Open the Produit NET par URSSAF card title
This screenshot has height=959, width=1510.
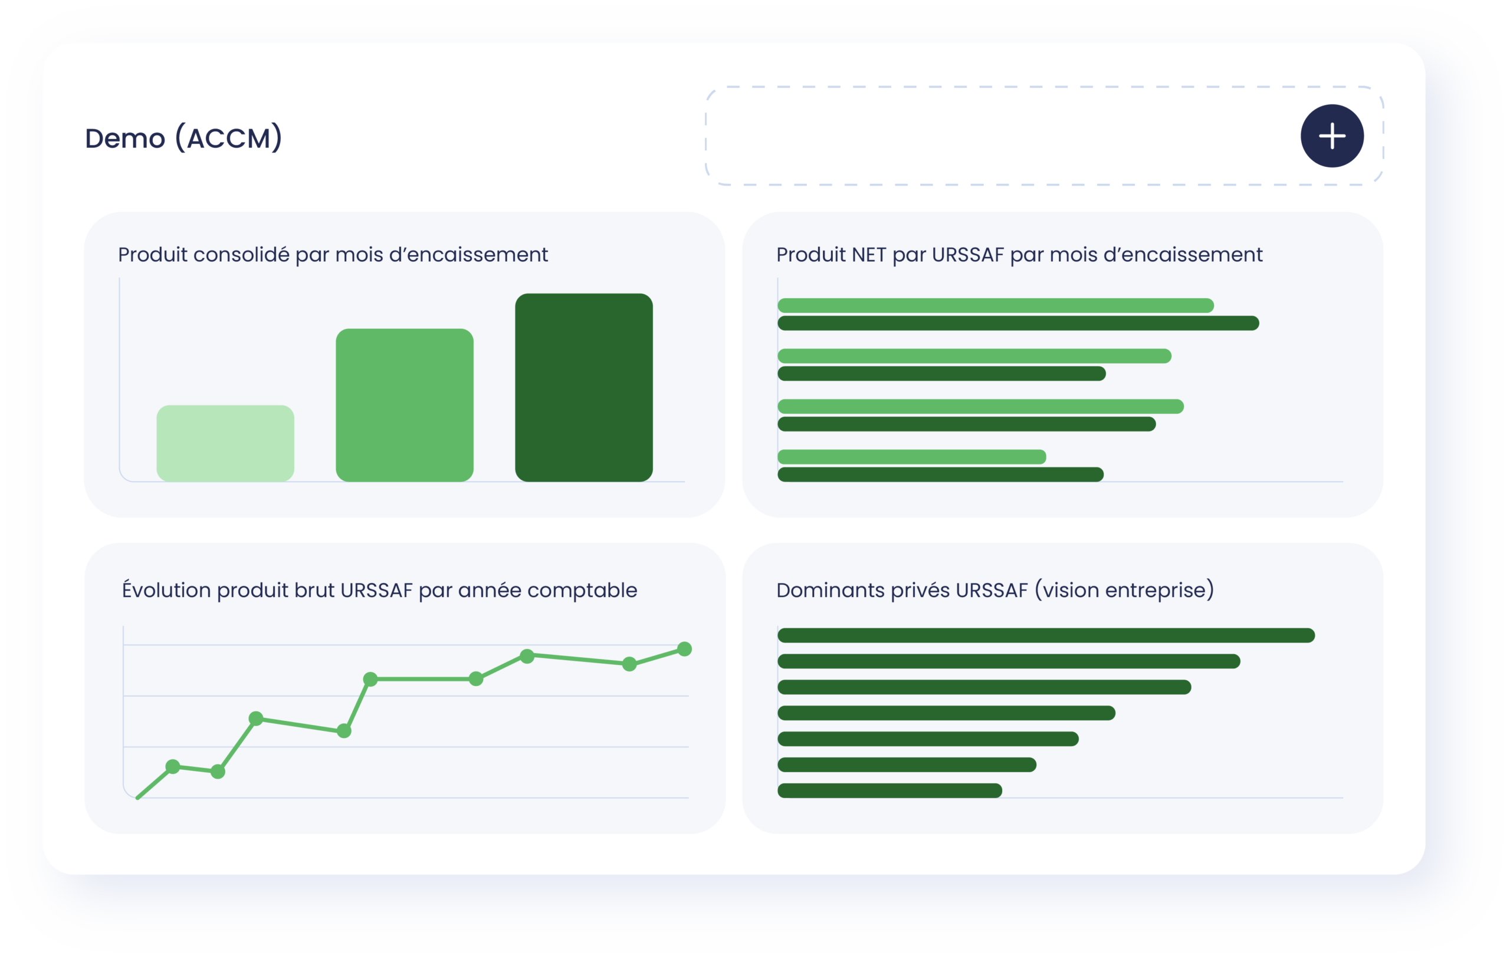1019,255
